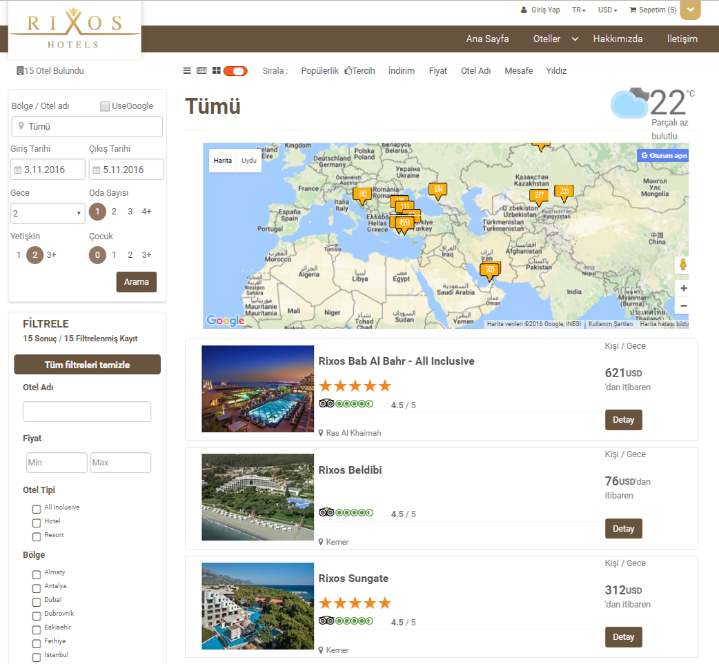Zoom in on the map

click(683, 288)
